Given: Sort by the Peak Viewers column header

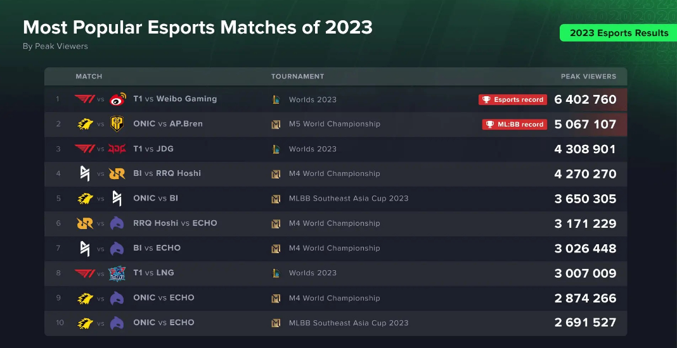Looking at the screenshot, I should coord(588,77).
